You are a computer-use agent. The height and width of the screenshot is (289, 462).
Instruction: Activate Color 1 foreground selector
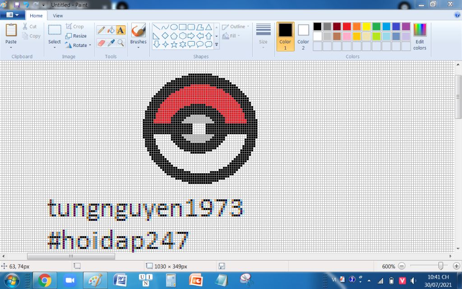click(285, 37)
